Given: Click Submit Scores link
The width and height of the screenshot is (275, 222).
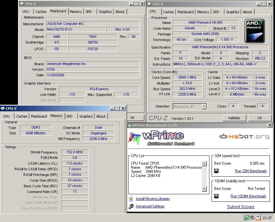Looking at the screenshot, I should [x=241, y=207].
